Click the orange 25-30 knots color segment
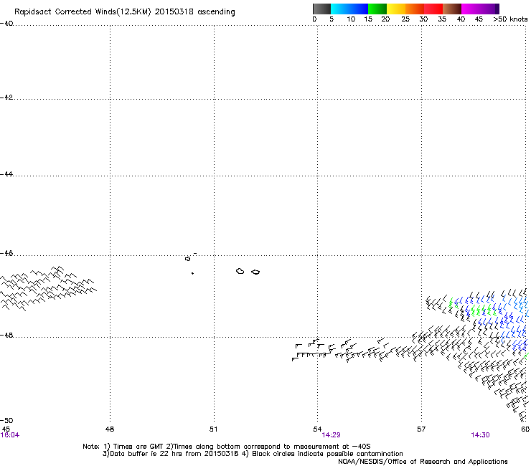Screen dimensions: 531x466 tap(415, 9)
